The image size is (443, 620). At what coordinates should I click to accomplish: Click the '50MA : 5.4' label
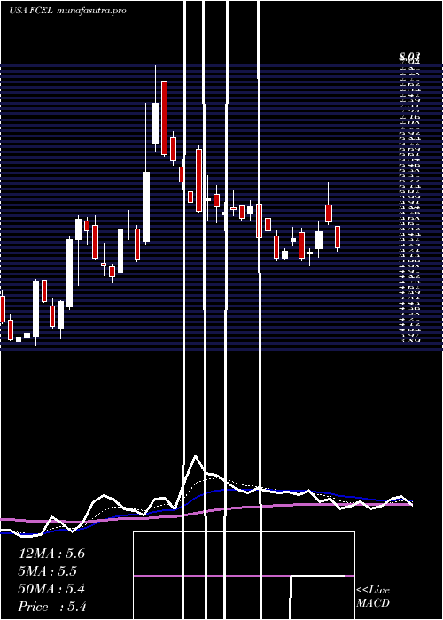(51, 589)
